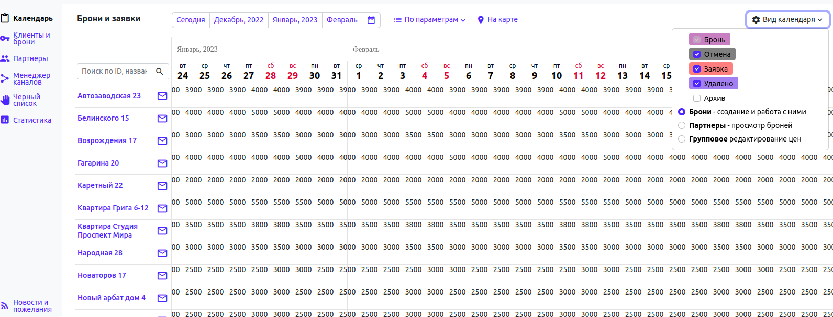This screenshot has height=317, width=833.
Task: Switch to Январь, 2023
Action: (x=295, y=20)
